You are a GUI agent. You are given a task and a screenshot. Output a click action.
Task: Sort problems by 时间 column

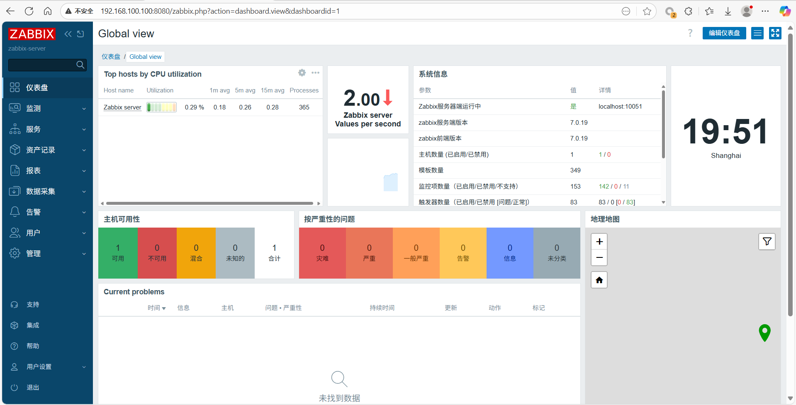156,308
